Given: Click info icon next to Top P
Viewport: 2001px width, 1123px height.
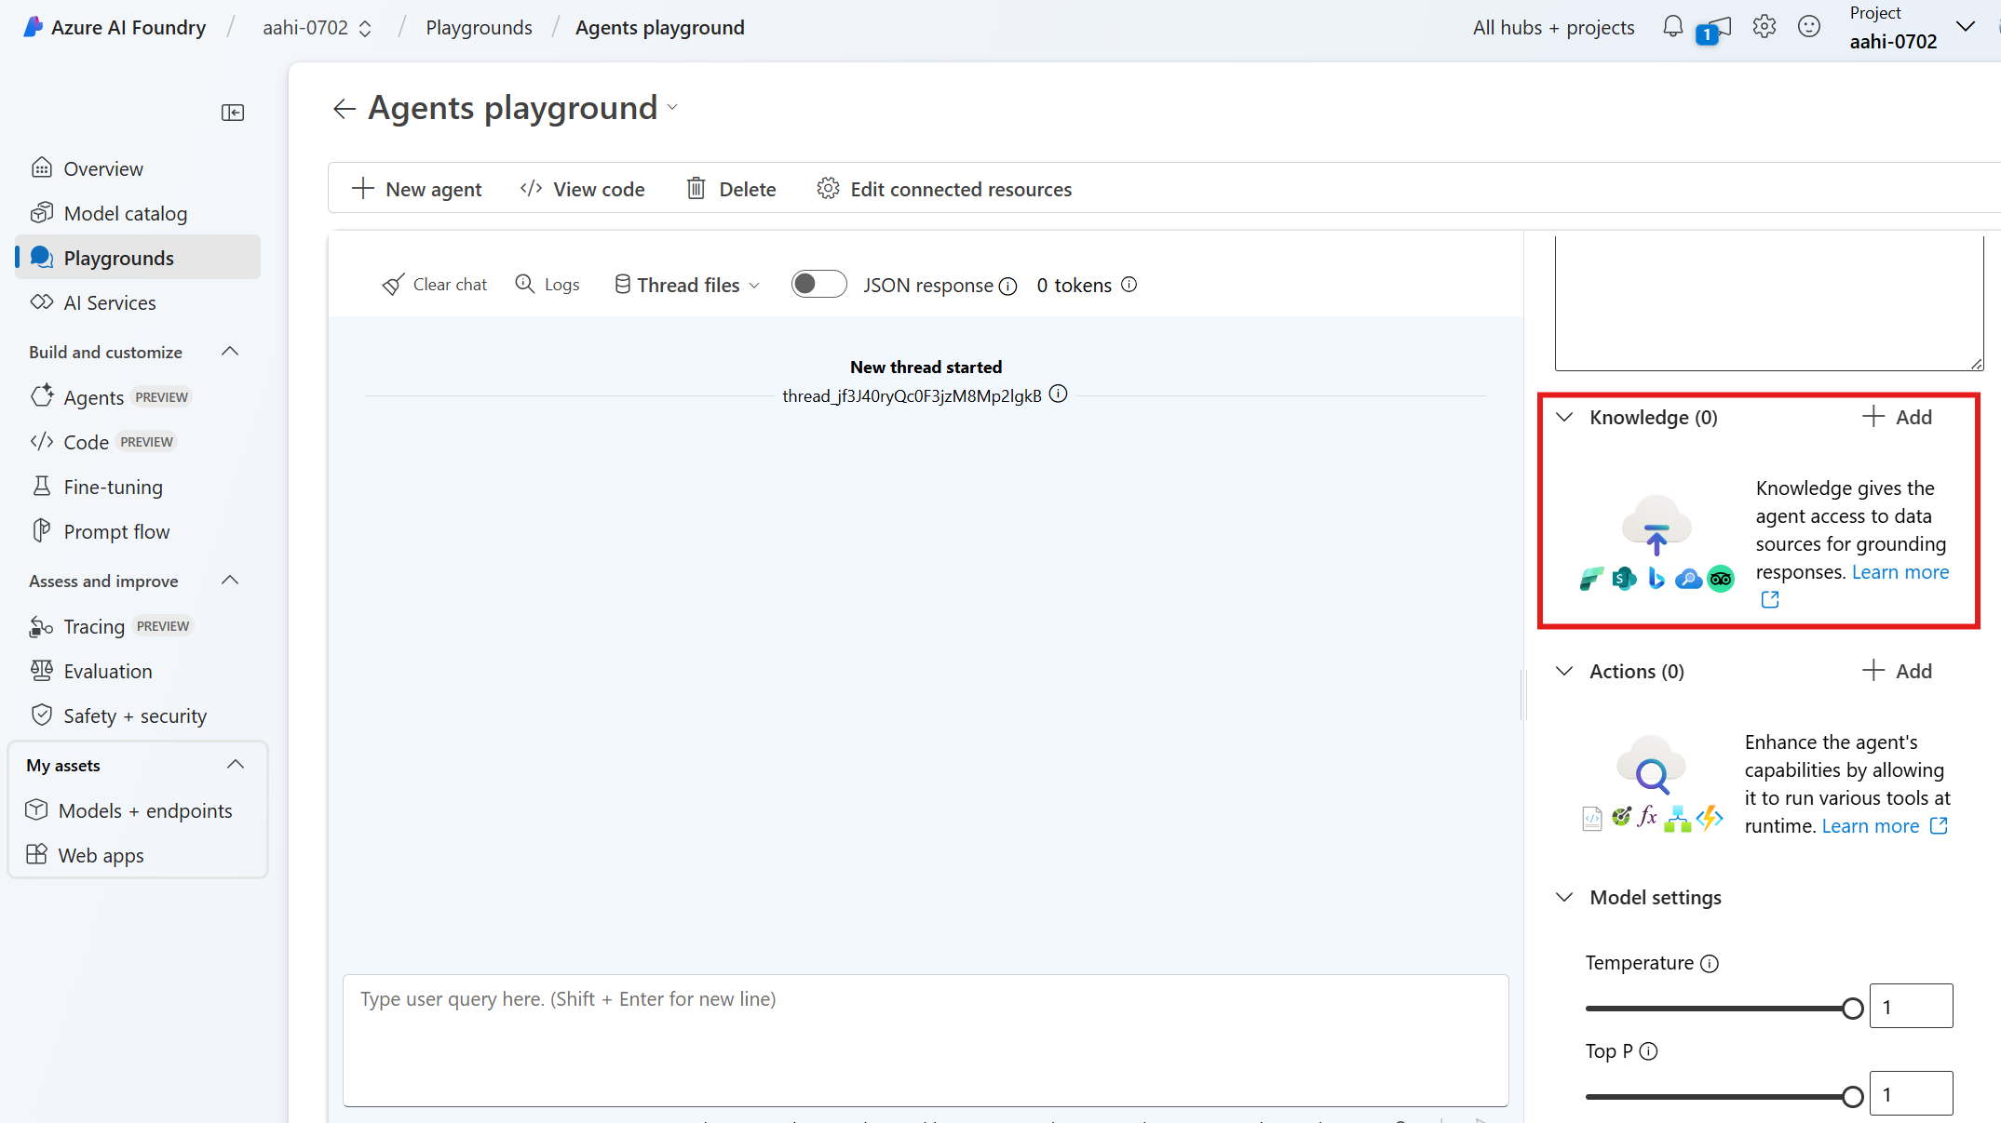Looking at the screenshot, I should coord(1648,1051).
